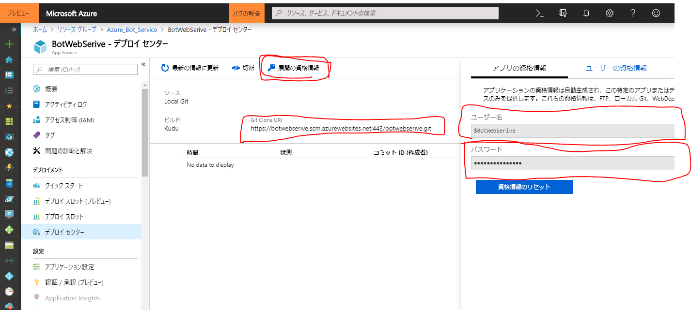Disconnect the source via 切断
The height and width of the screenshot is (310, 691).
(x=243, y=68)
